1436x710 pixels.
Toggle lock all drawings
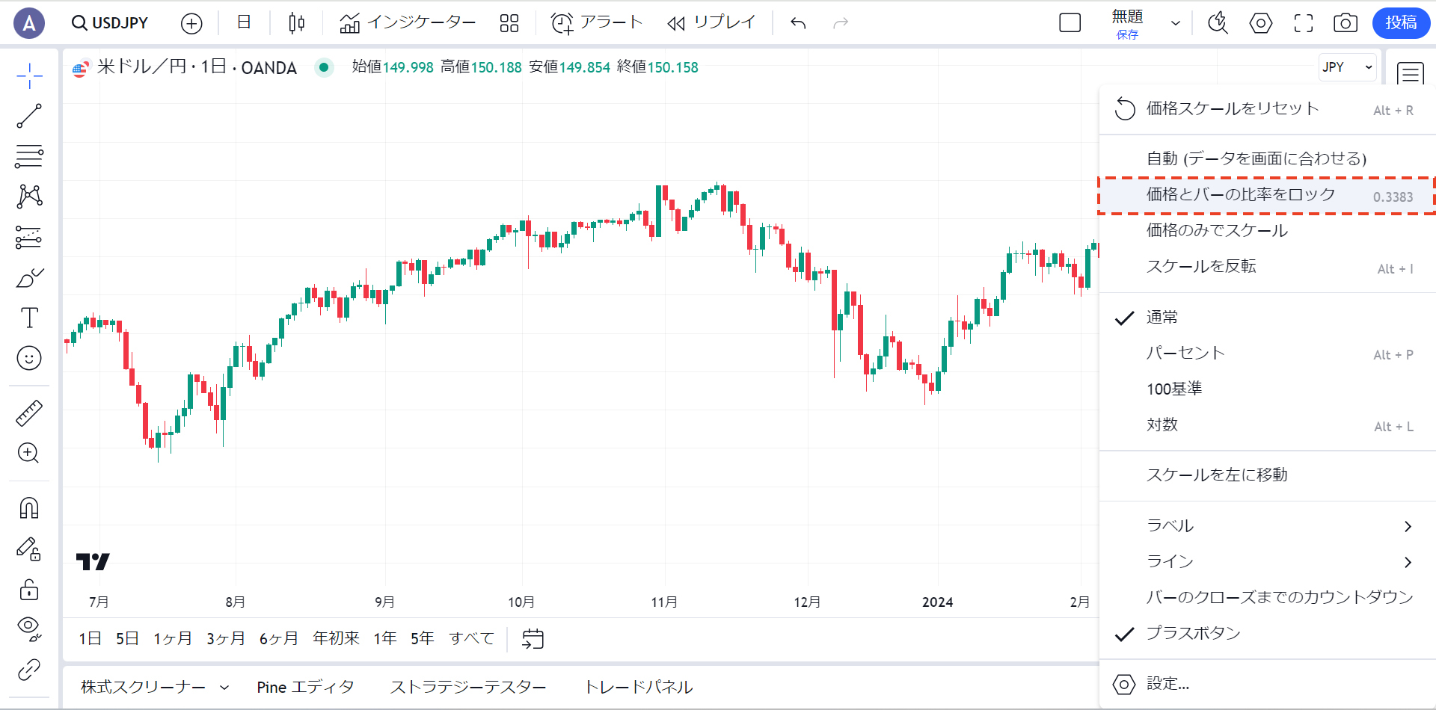pos(29,590)
